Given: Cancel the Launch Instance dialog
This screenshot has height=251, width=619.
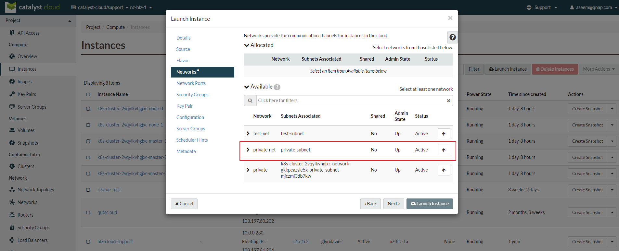Looking at the screenshot, I should [x=184, y=204].
